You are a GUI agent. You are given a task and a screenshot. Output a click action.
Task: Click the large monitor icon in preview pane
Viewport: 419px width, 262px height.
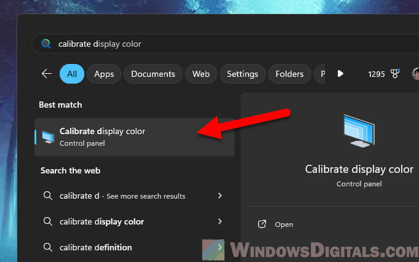click(359, 131)
